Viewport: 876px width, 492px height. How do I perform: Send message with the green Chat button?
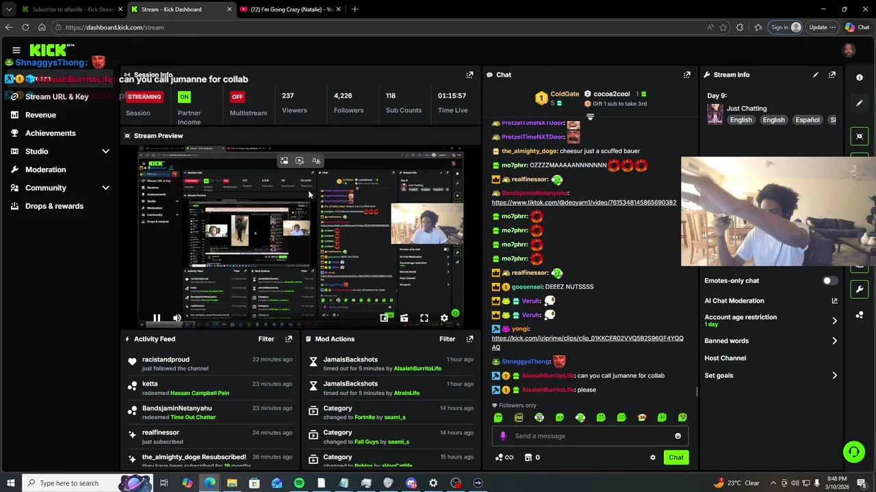click(x=676, y=457)
